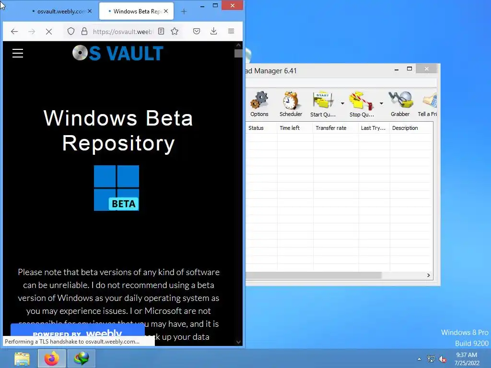
Task: Click the Download Manager horizontal scrollbar thumb
Action: 314,276
